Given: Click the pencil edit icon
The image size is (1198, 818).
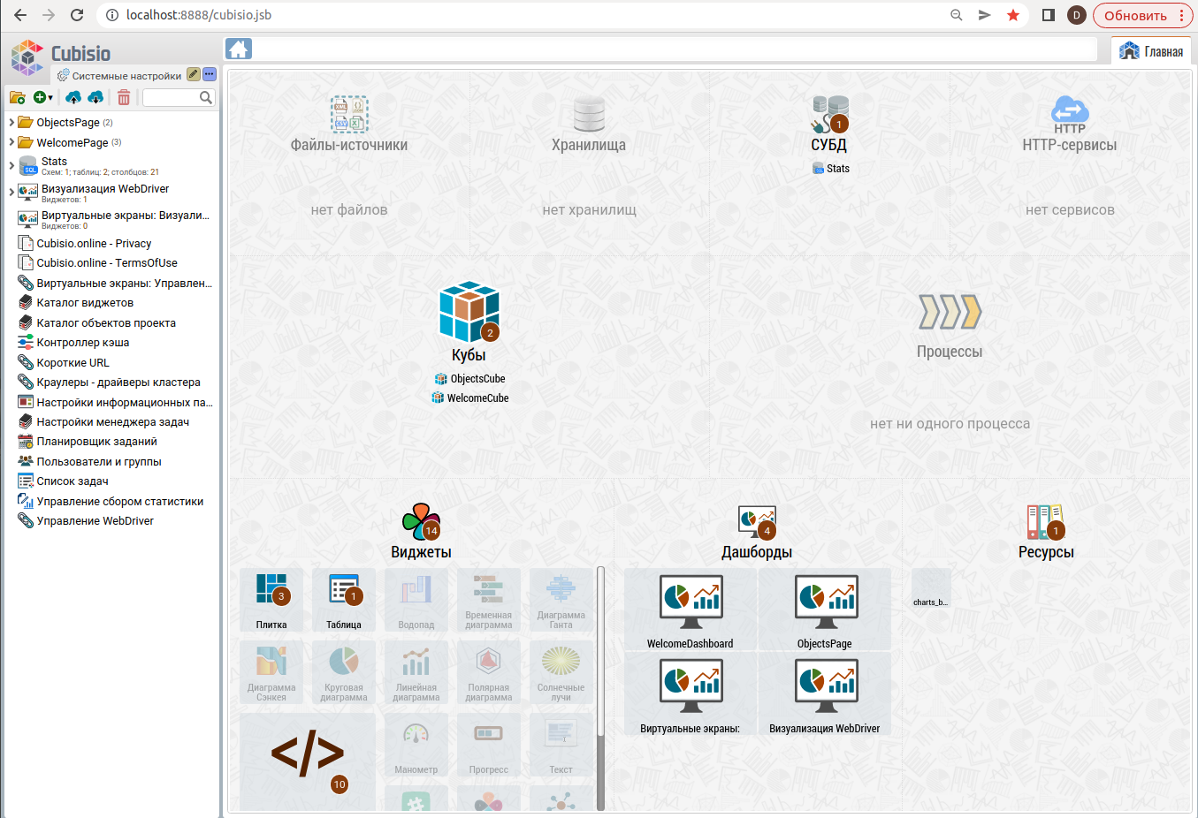Looking at the screenshot, I should click(194, 75).
